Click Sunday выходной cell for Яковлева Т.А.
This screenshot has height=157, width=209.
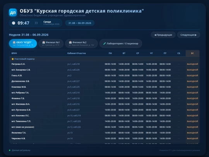click(192, 133)
